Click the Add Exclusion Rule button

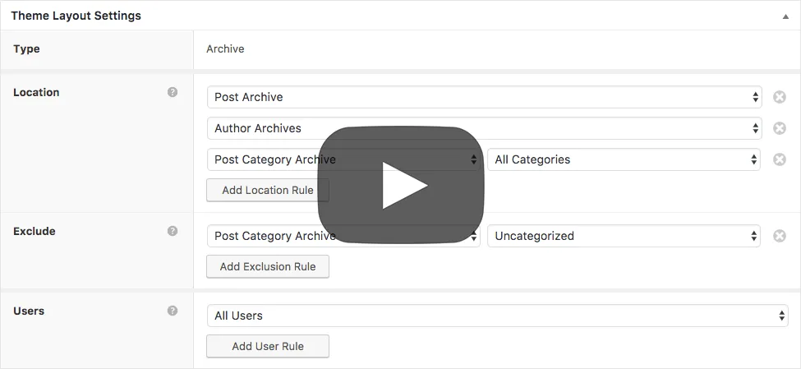pyautogui.click(x=268, y=267)
